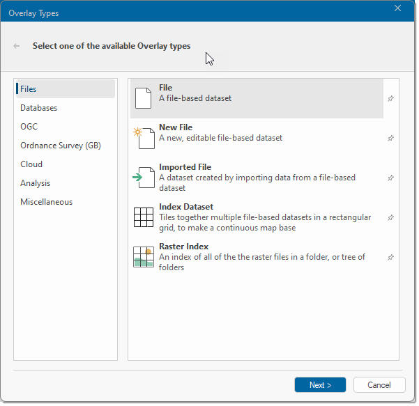Click the Raster Index map icon
The height and width of the screenshot is (406, 419).
click(143, 257)
